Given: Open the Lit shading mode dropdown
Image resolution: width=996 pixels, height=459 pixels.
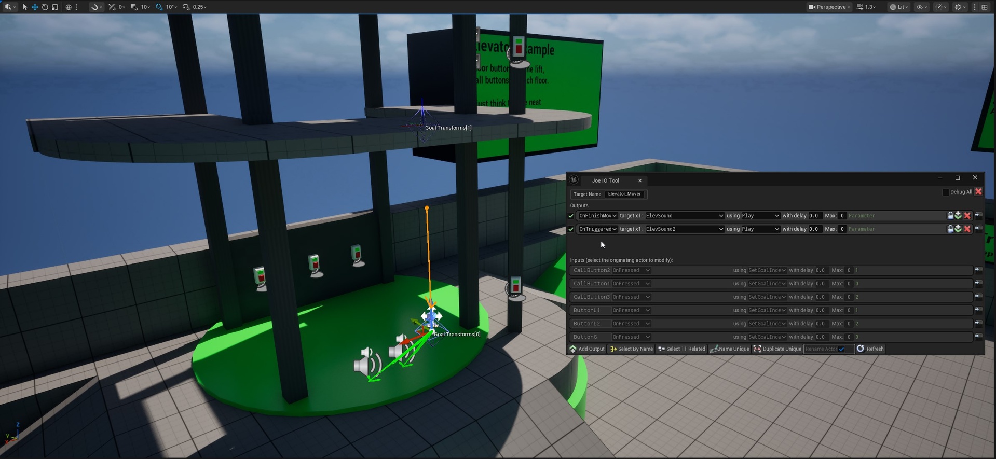Looking at the screenshot, I should (899, 7).
